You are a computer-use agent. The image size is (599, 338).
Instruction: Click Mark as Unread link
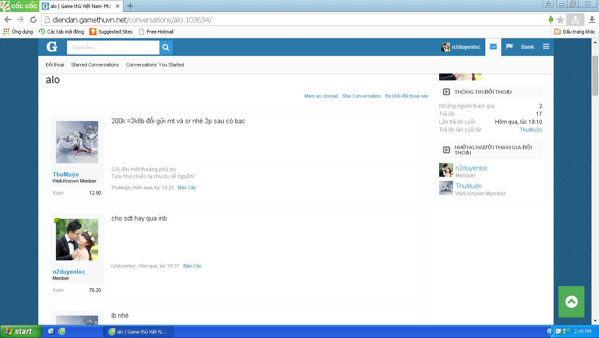click(321, 96)
